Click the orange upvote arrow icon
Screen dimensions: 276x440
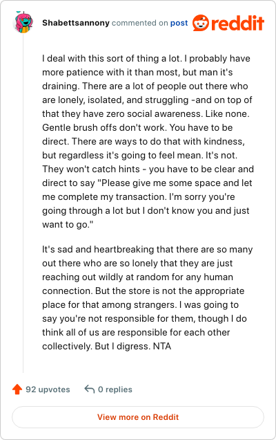pos(17,389)
